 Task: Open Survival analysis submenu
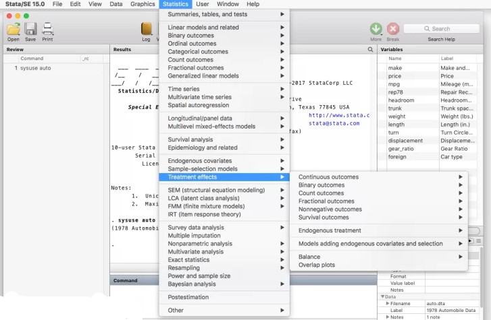[224, 139]
